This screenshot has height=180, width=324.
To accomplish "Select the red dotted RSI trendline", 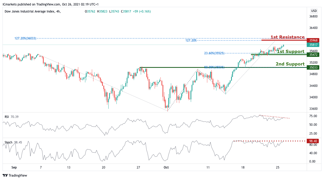I will 275,117.
